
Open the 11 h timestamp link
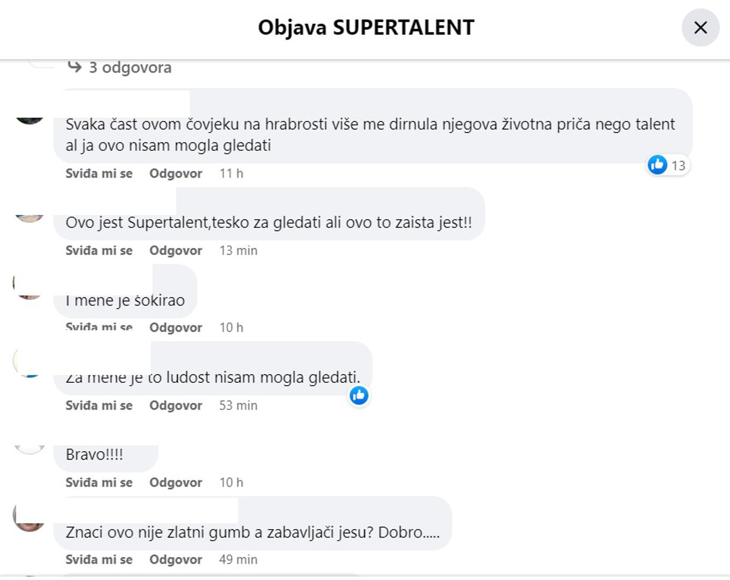coord(231,173)
